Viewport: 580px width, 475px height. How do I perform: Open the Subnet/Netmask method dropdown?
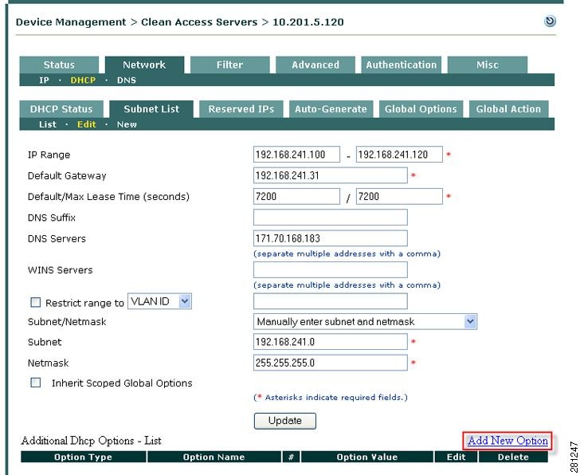[365, 321]
